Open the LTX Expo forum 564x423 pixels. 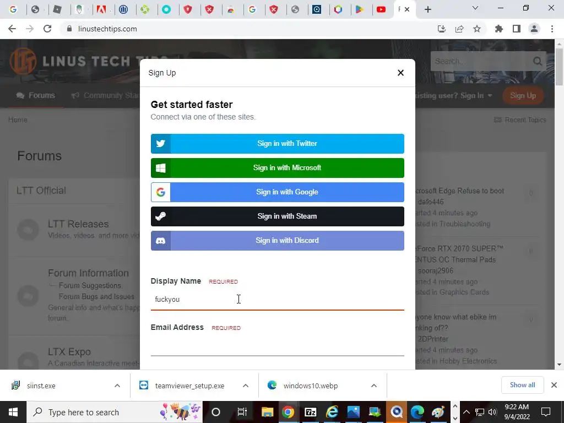click(69, 352)
